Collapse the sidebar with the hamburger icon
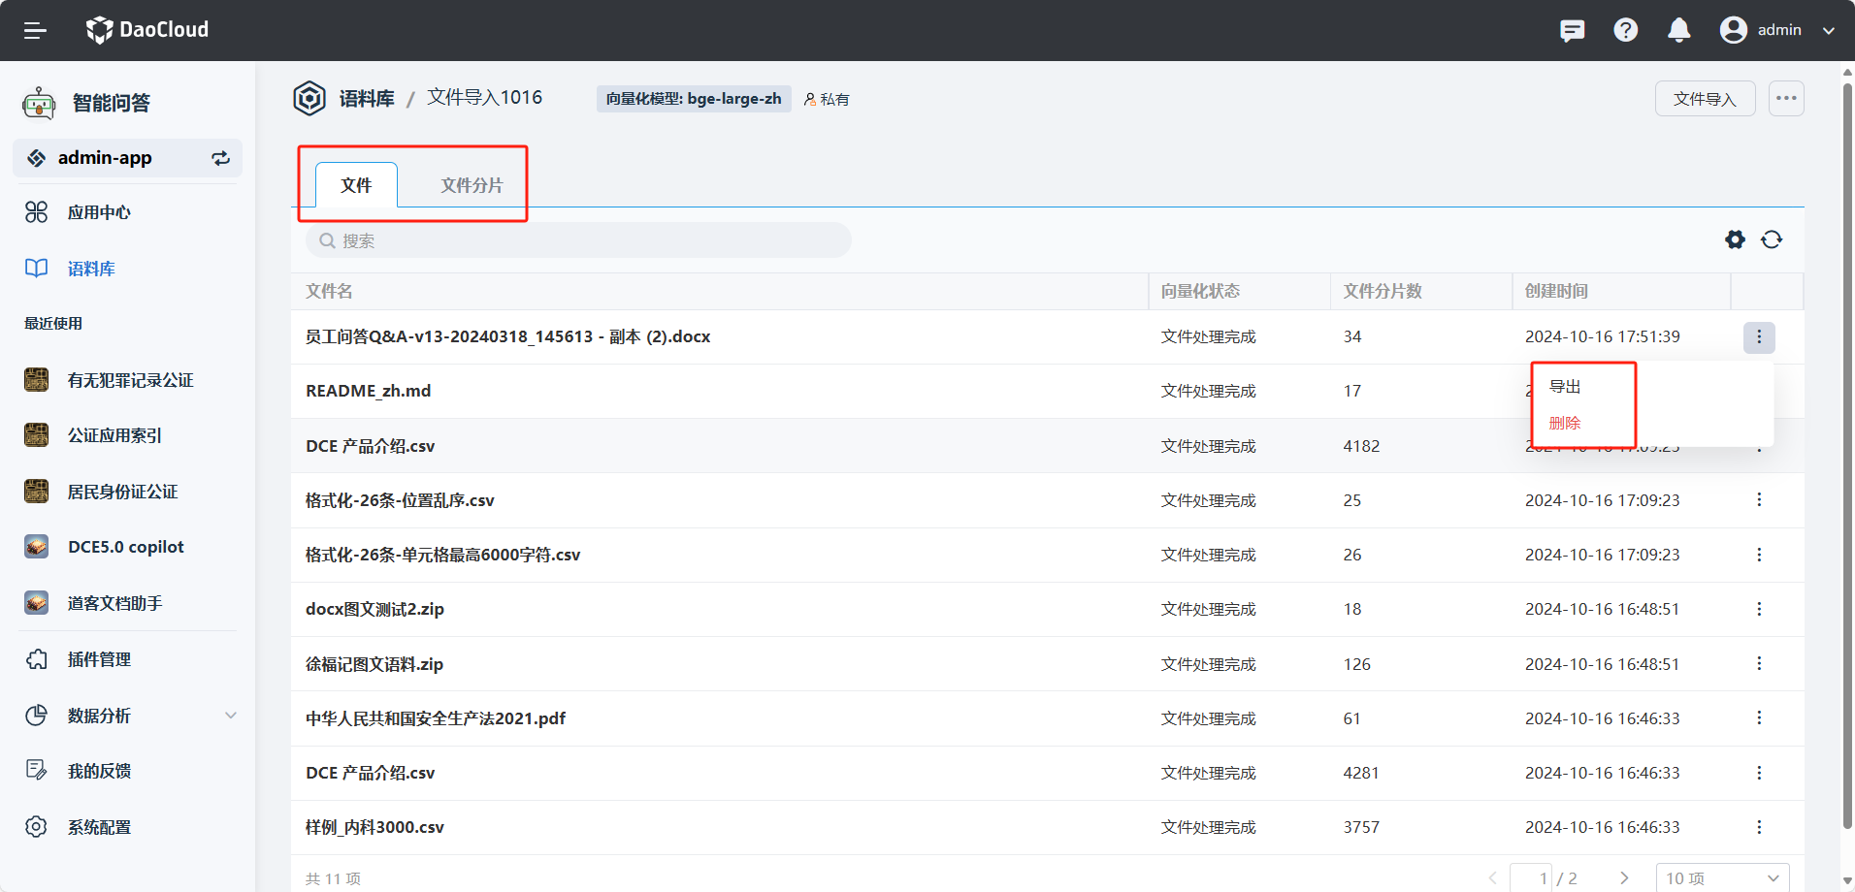The height and width of the screenshot is (892, 1855). click(x=35, y=30)
